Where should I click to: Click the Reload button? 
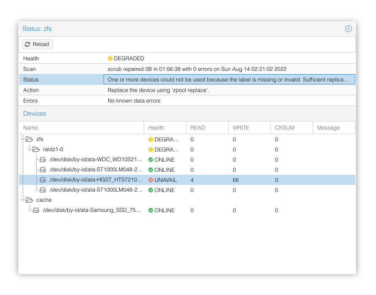pyautogui.click(x=38, y=44)
